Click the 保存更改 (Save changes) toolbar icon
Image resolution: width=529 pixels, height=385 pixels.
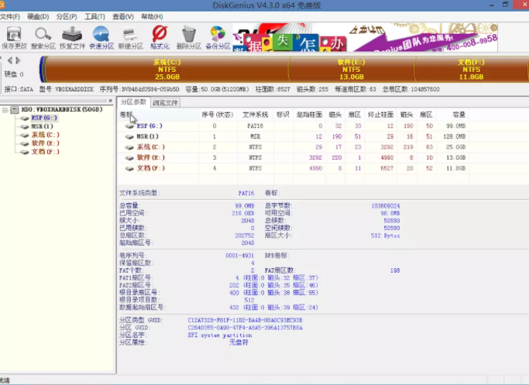[x=14, y=36]
